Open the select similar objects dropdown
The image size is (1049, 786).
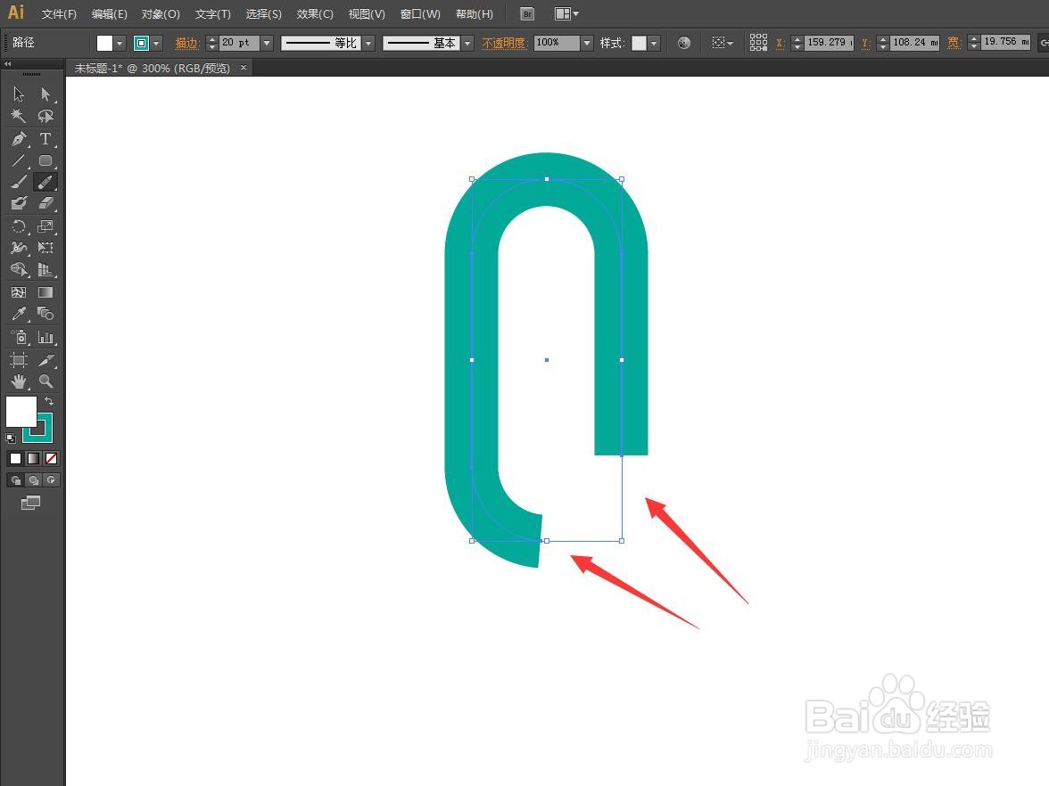coord(723,43)
